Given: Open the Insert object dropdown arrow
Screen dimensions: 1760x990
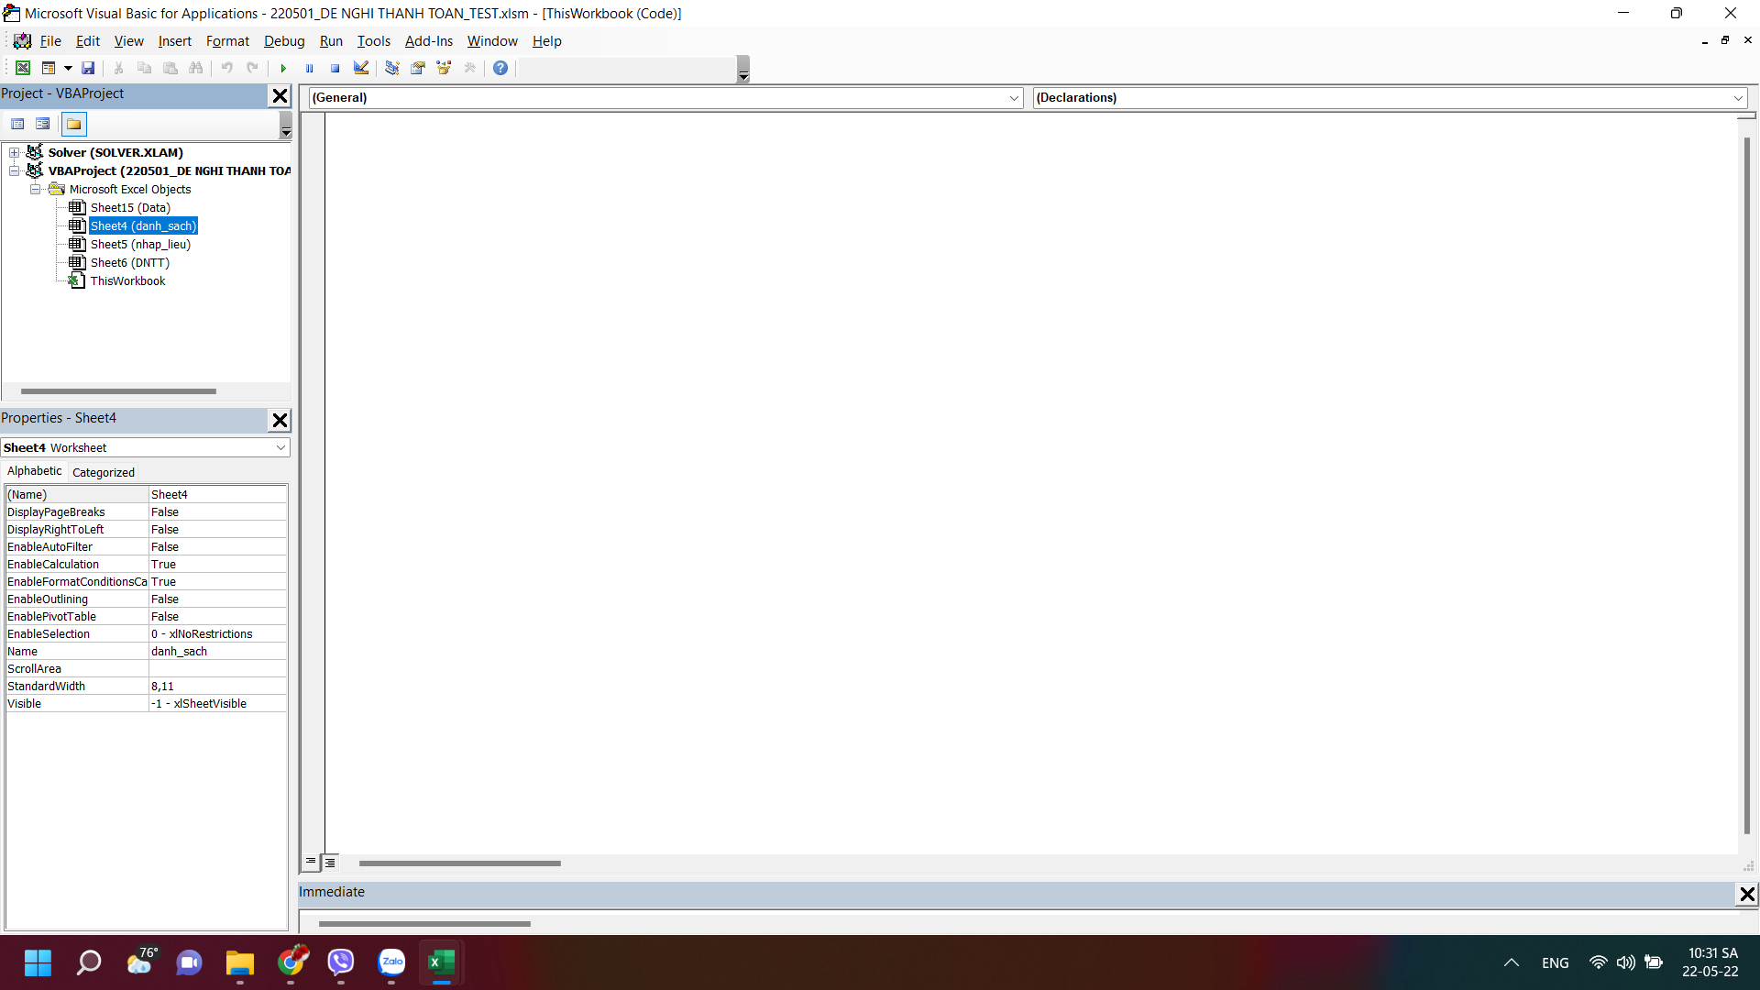Looking at the screenshot, I should pos(68,68).
